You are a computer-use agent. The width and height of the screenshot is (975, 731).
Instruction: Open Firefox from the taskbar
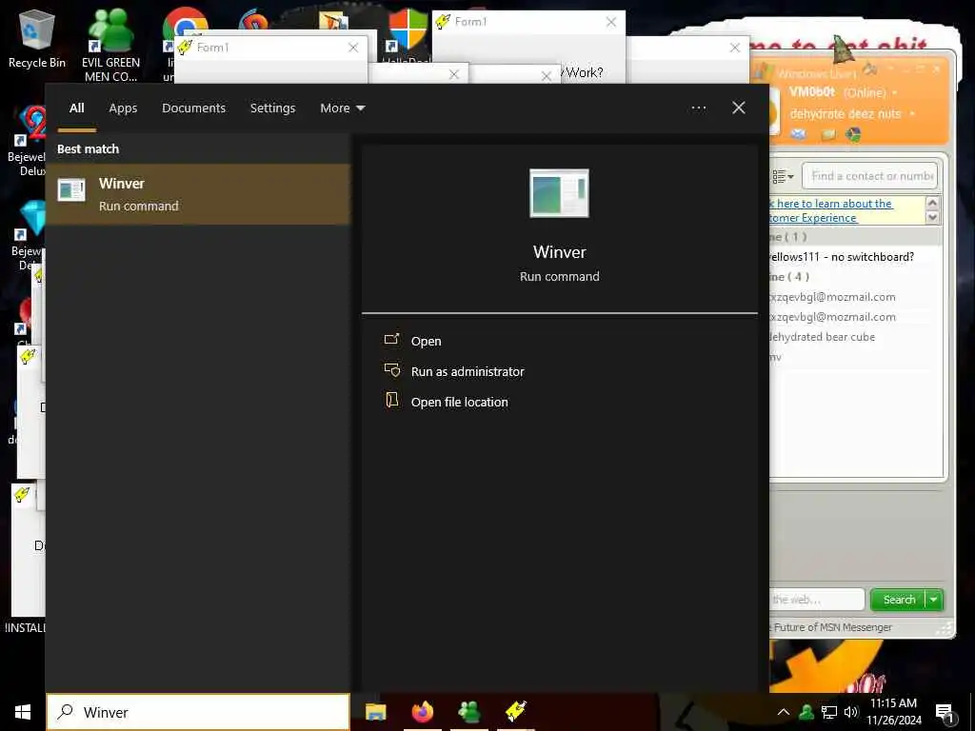(x=422, y=712)
